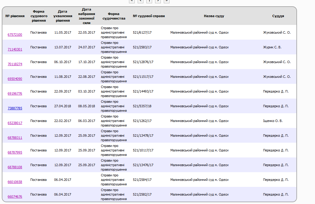Screen dimensions: 315x204
Task: Open decision number 69196776
Action: tap(15, 93)
